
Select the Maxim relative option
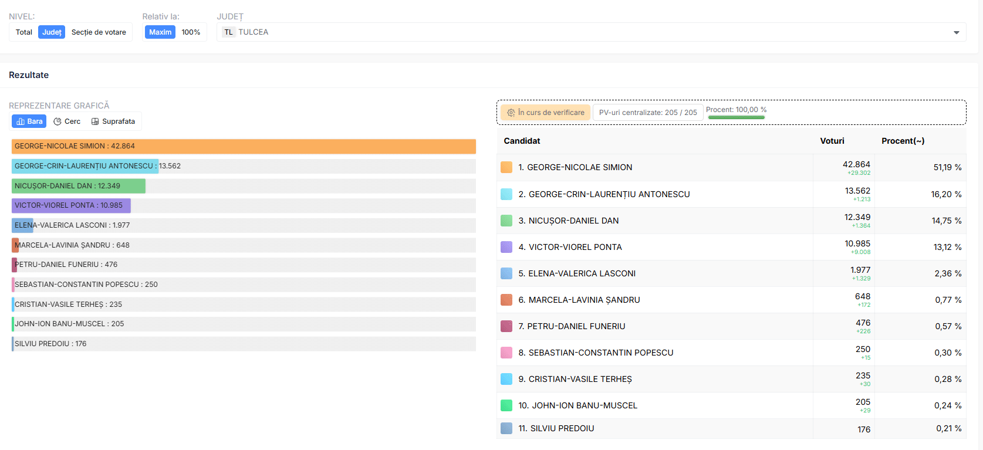pos(160,32)
